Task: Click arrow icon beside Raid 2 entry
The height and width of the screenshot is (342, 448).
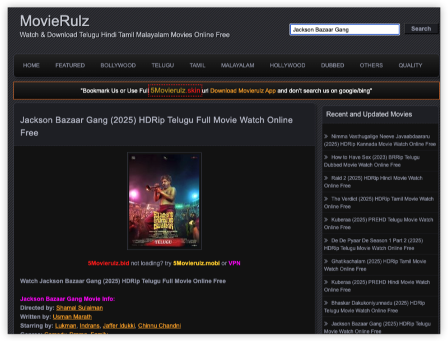Action: 326,178
